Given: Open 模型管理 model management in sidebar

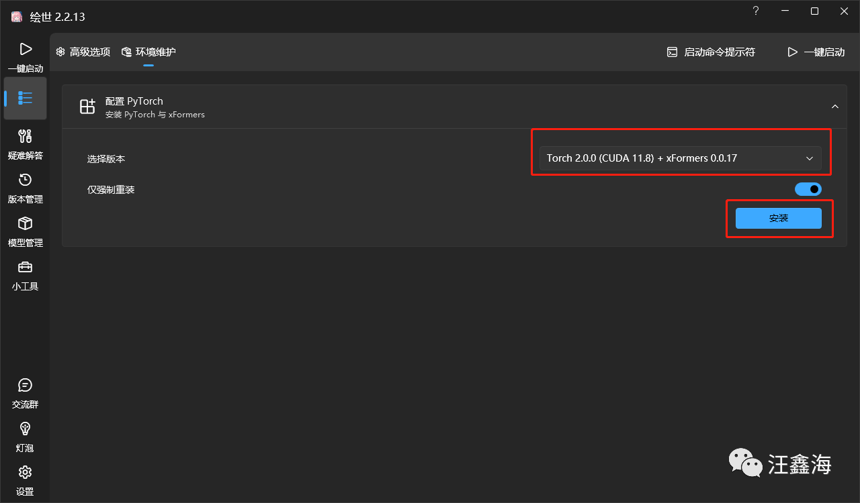Looking at the screenshot, I should pyautogui.click(x=25, y=231).
